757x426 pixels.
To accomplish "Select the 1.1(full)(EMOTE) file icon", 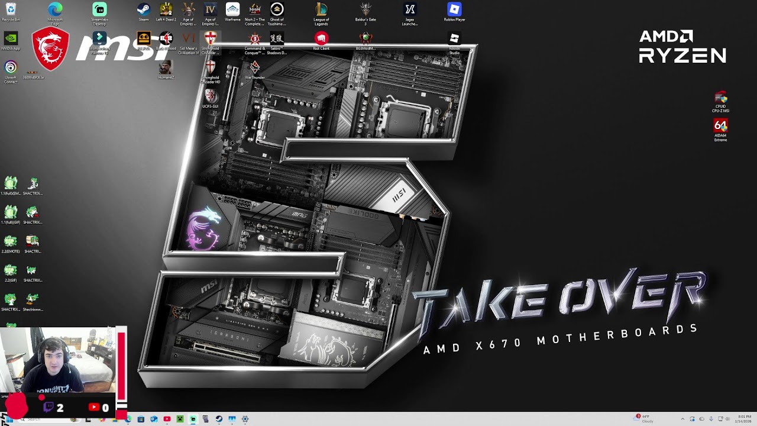I will pyautogui.click(x=11, y=186).
